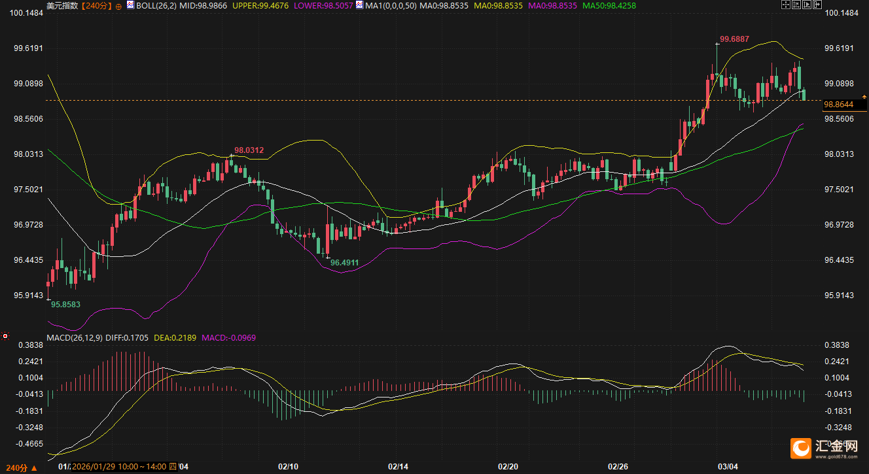Click the 98.0312 peak price label
The width and height of the screenshot is (869, 474).
(x=249, y=150)
